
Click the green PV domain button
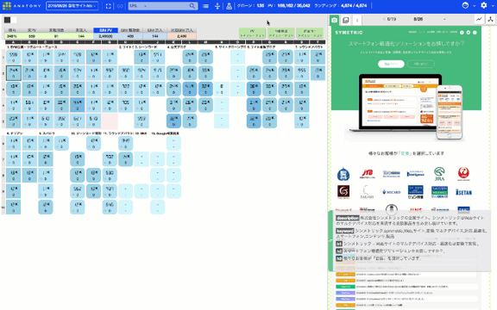pos(252,33)
